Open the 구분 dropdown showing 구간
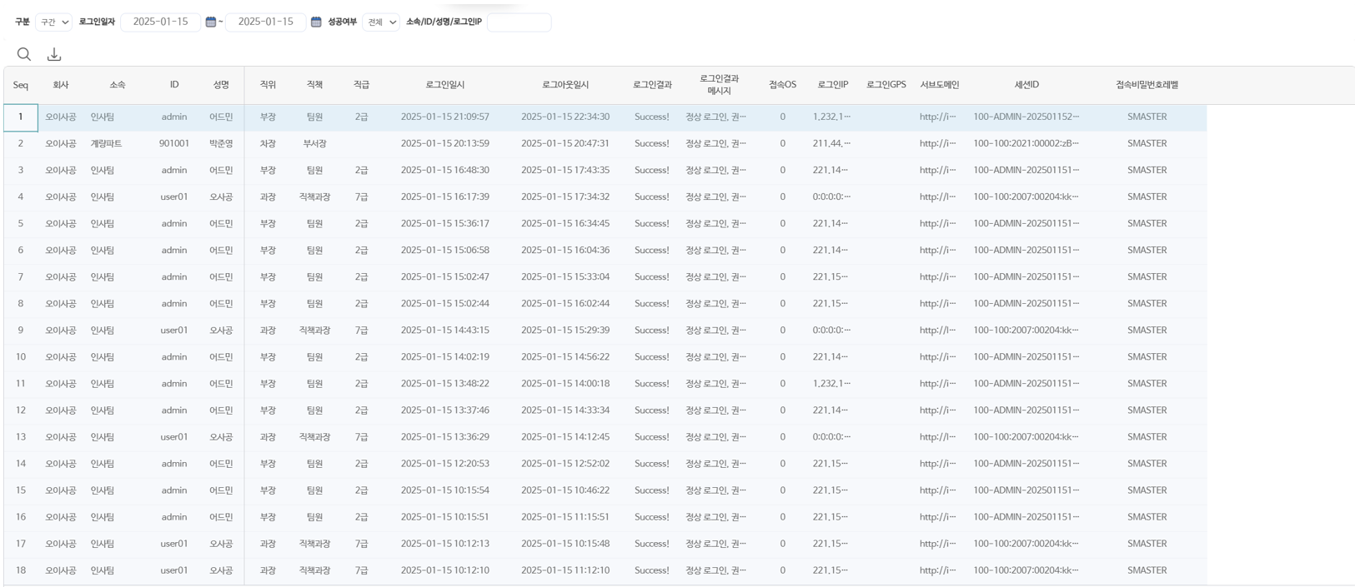1355x587 pixels. click(55, 22)
